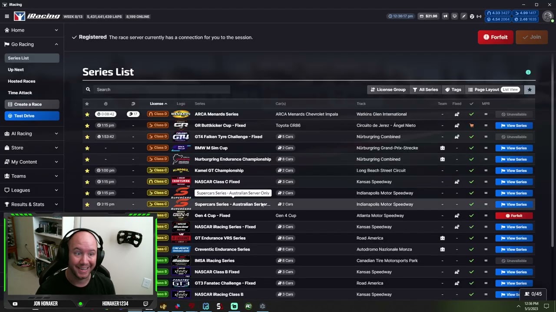Click the IMSA iRacing Series logo

click(x=181, y=261)
